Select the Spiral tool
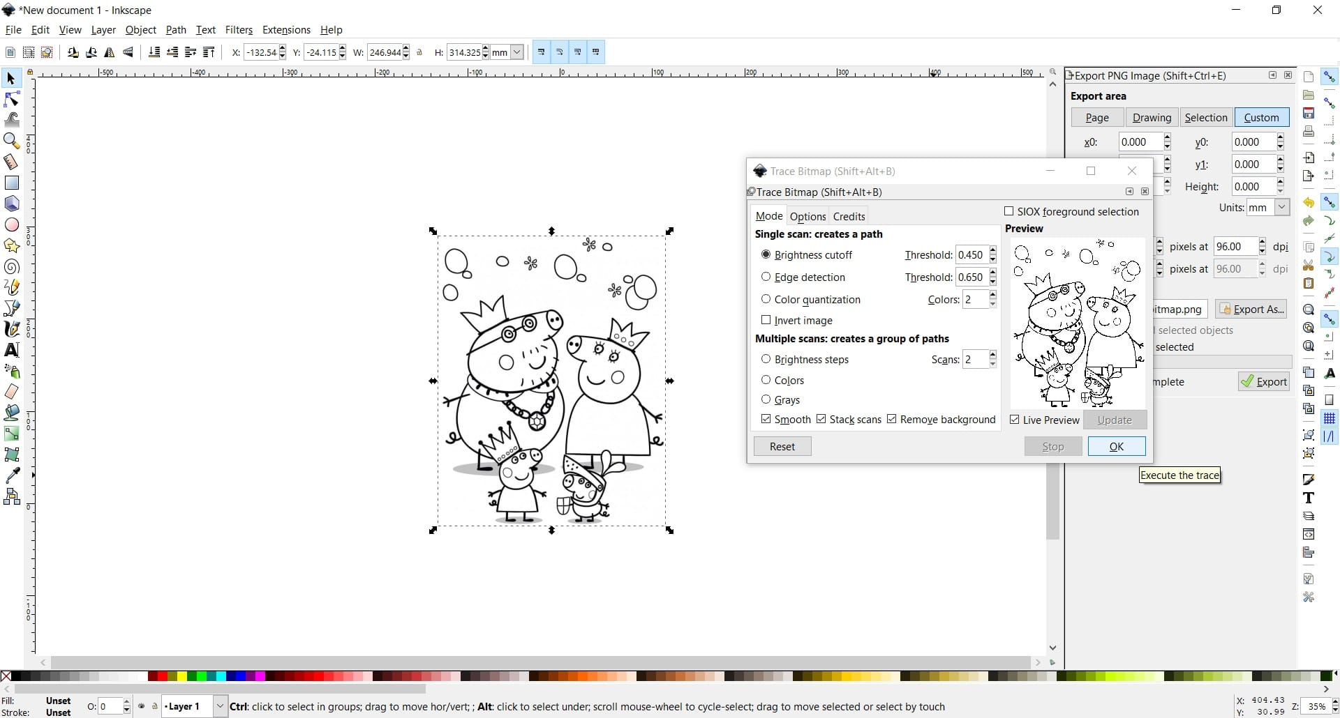Viewport: 1340px width, 718px height. point(11,266)
